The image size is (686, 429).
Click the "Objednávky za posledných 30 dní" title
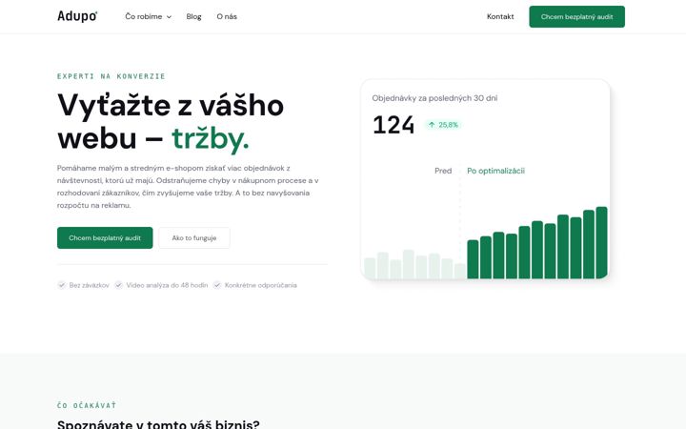[434, 98]
